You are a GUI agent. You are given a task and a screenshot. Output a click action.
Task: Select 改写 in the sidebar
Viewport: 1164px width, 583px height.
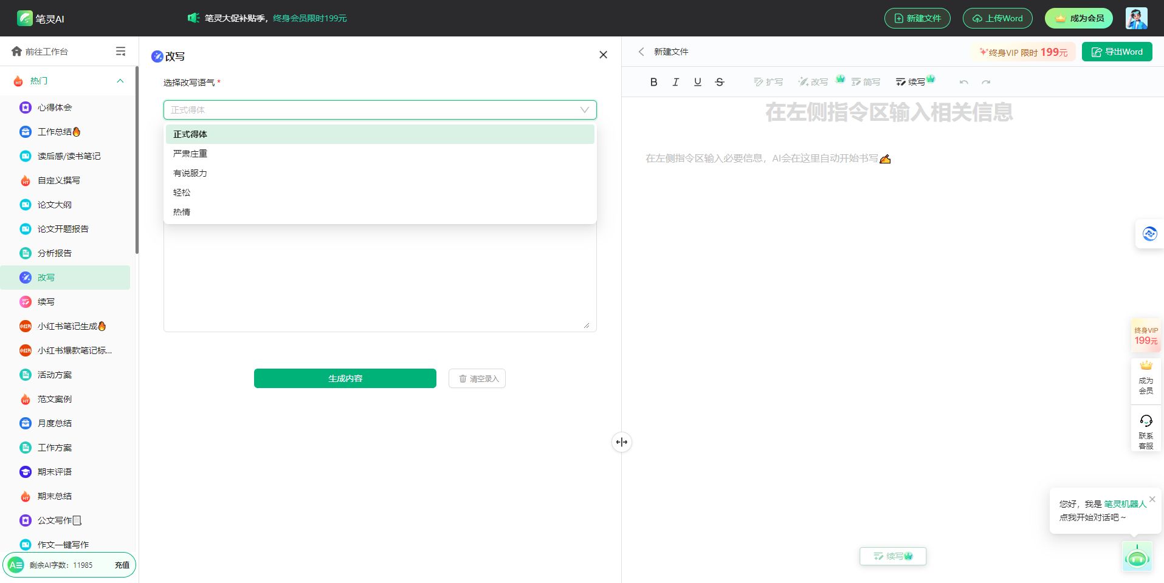tap(65, 278)
